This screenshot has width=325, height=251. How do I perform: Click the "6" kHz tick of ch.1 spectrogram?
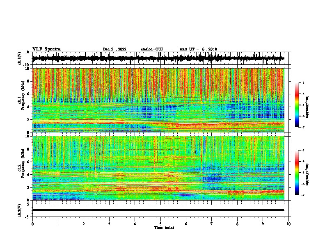click(28, 94)
